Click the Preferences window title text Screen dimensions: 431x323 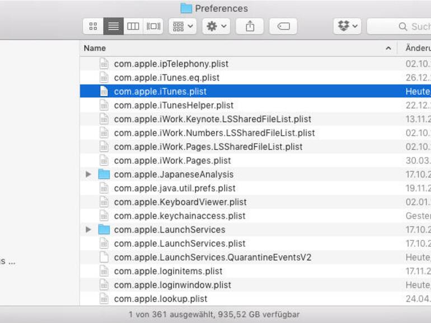click(x=221, y=8)
